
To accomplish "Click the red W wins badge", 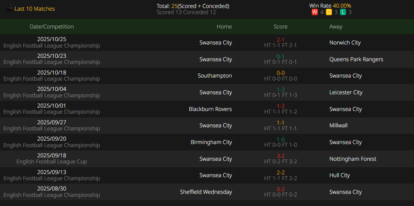I will (x=315, y=12).
